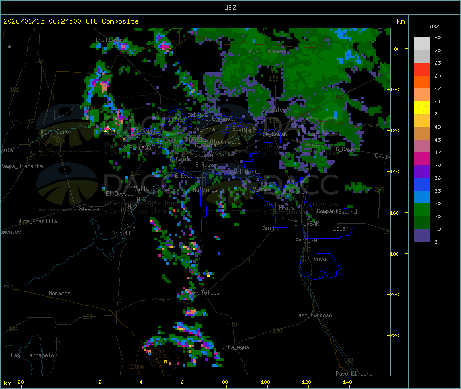Click the 'Goudge' location label
Viewport: 461px width, 389px height.
224,154
